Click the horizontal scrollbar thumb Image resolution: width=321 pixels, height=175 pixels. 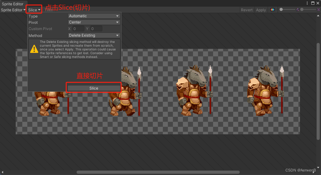click(x=158, y=172)
